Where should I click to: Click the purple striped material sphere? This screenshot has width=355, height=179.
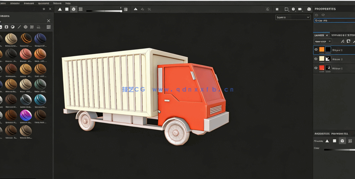(26, 115)
